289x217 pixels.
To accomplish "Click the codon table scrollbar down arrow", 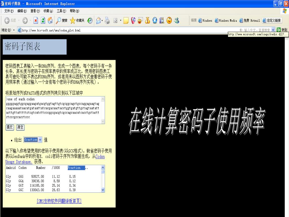I will (x=103, y=190).
